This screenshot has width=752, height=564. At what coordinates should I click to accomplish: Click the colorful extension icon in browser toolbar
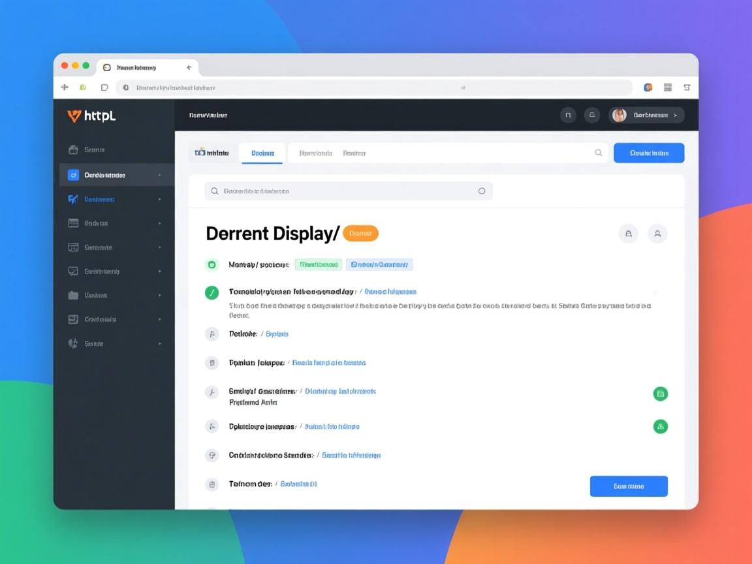(648, 87)
